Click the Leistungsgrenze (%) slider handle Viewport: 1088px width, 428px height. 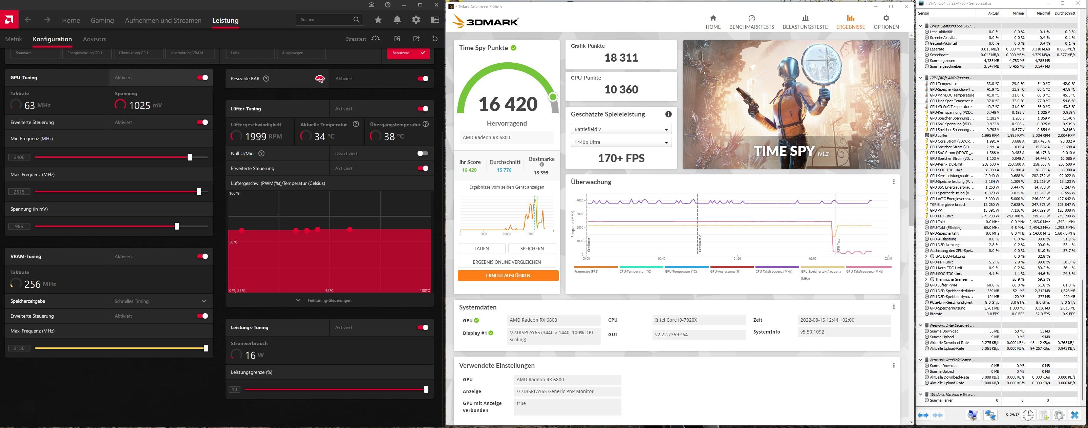click(426, 389)
